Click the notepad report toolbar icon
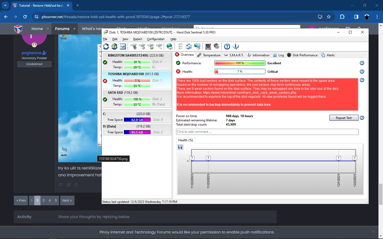 [x=180, y=46]
